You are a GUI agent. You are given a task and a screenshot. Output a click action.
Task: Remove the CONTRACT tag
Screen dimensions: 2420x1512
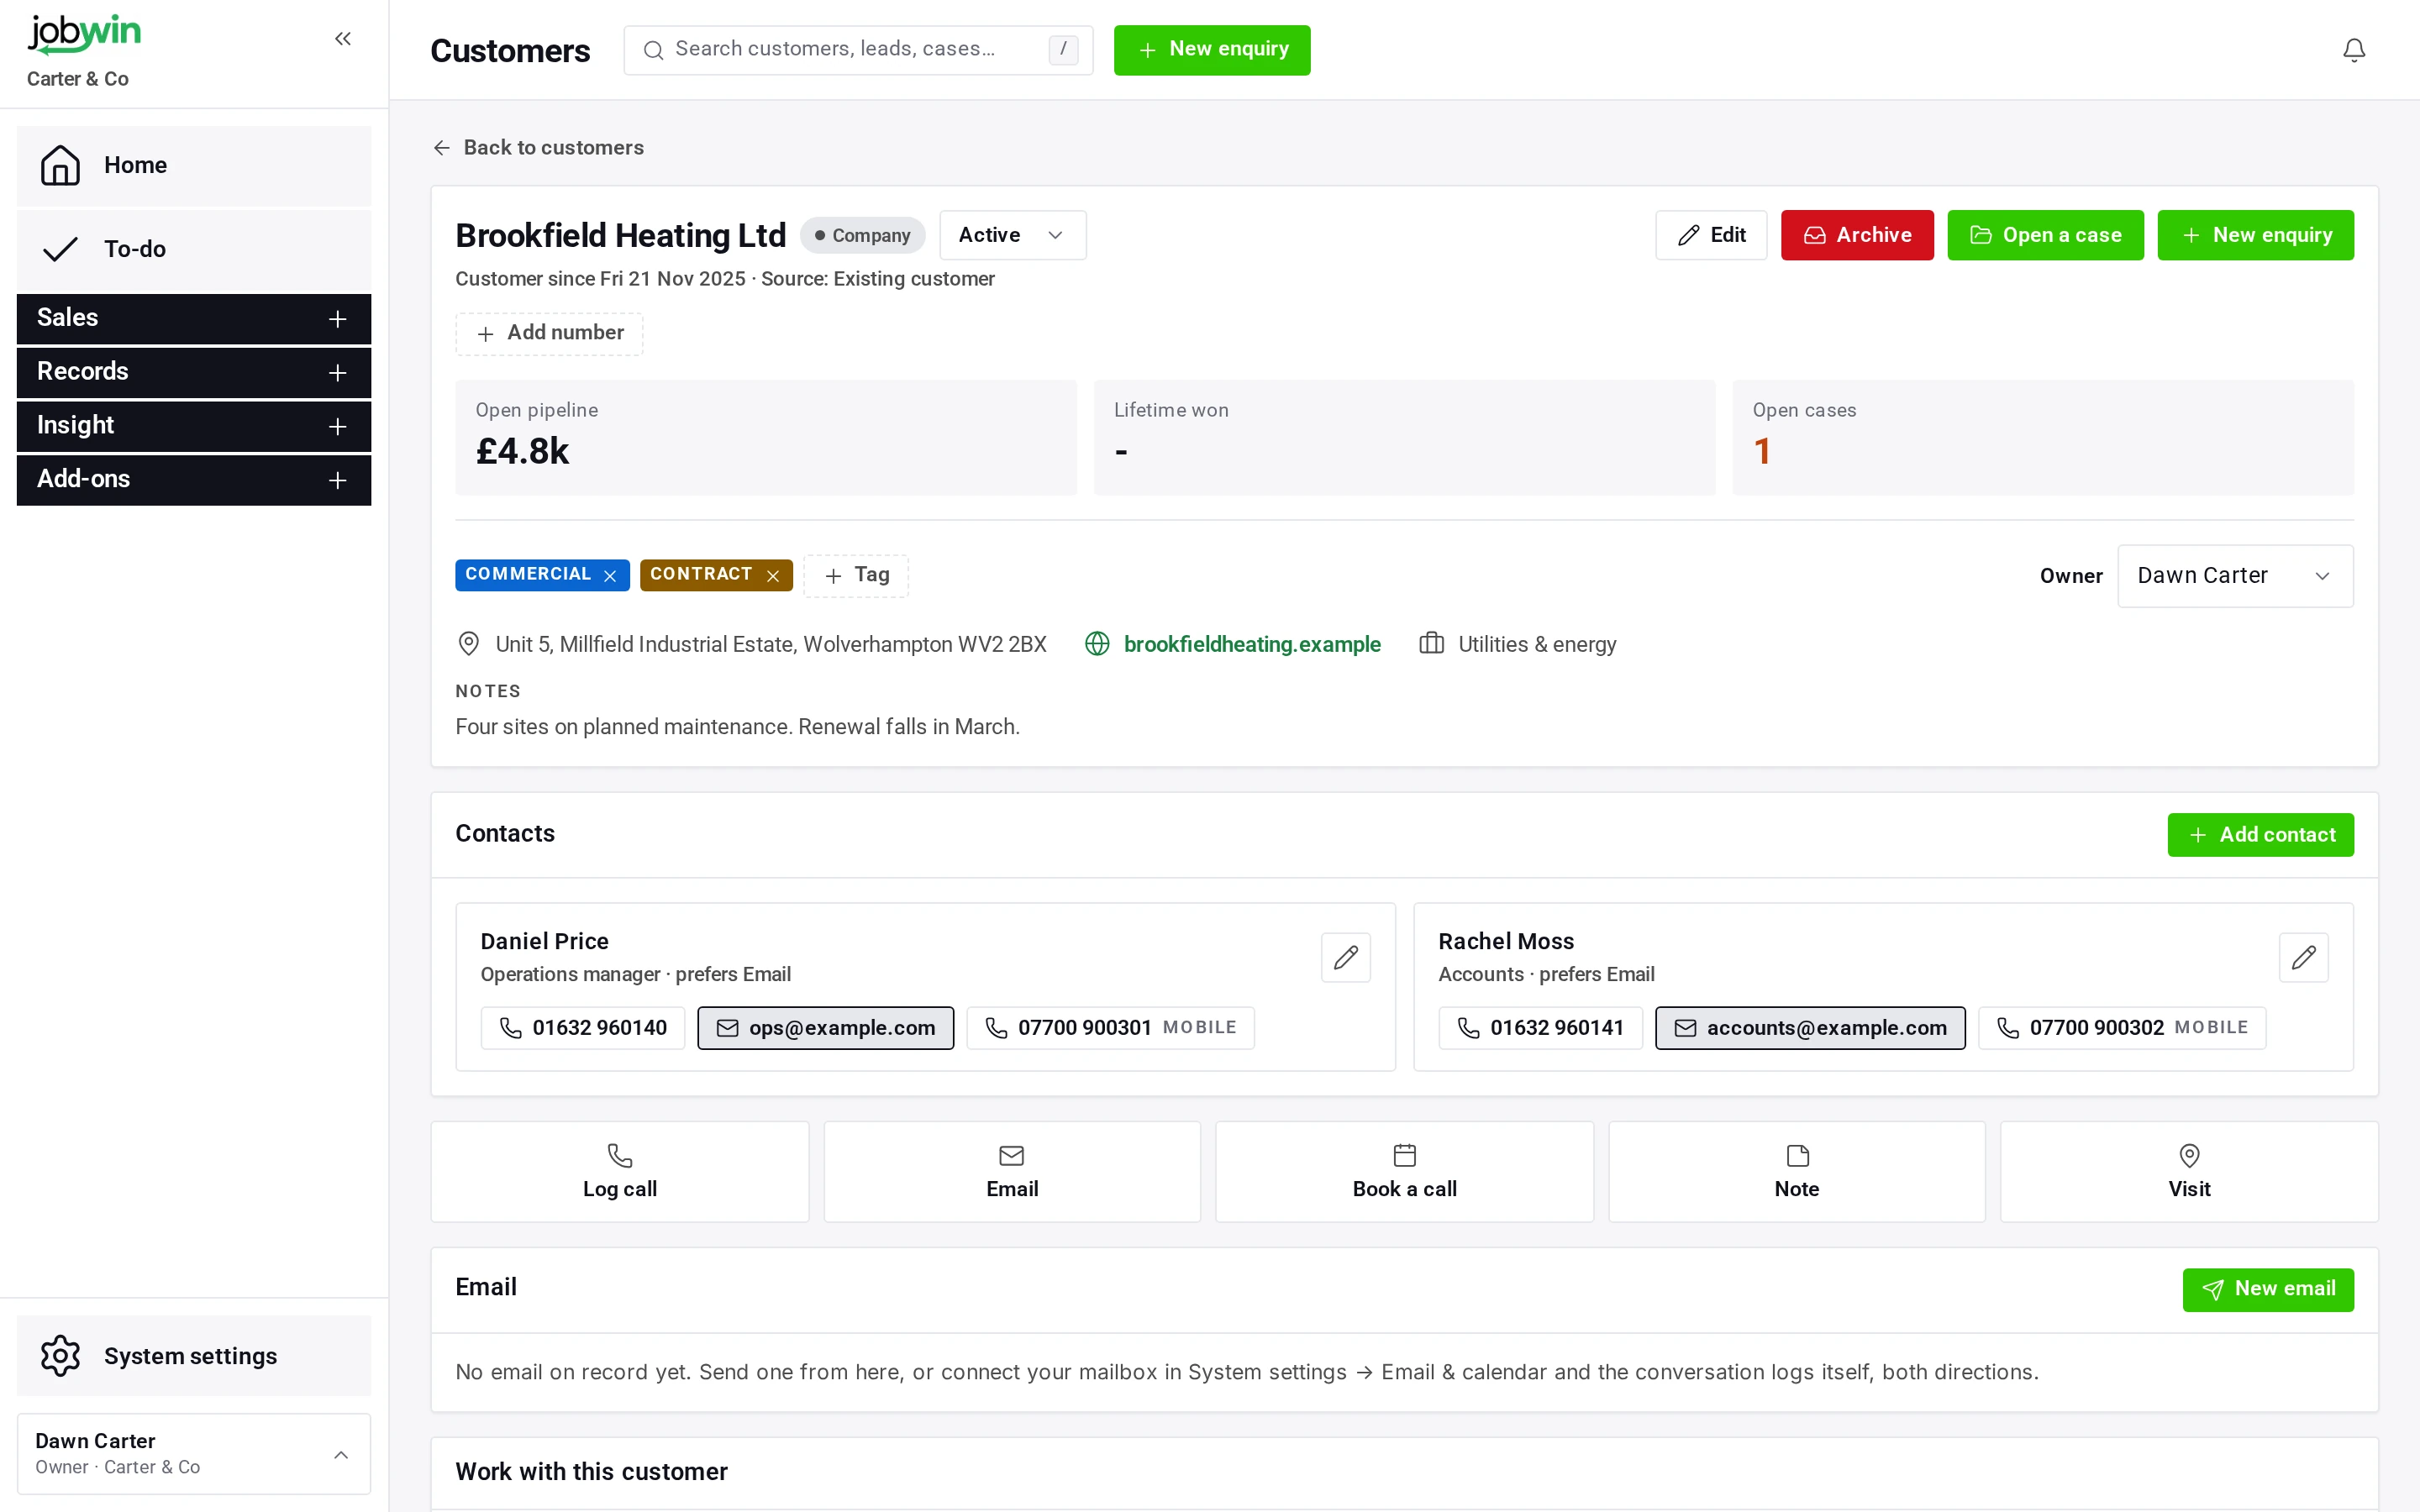(773, 575)
